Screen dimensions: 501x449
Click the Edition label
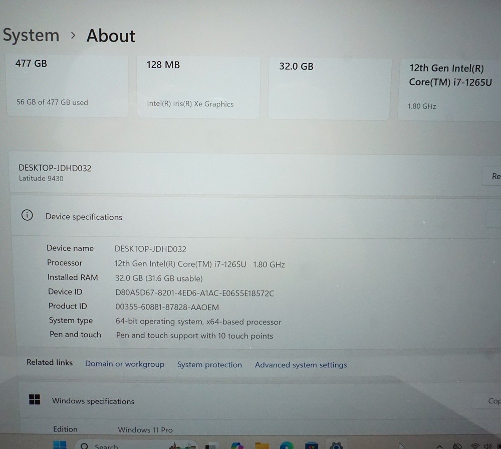point(65,429)
